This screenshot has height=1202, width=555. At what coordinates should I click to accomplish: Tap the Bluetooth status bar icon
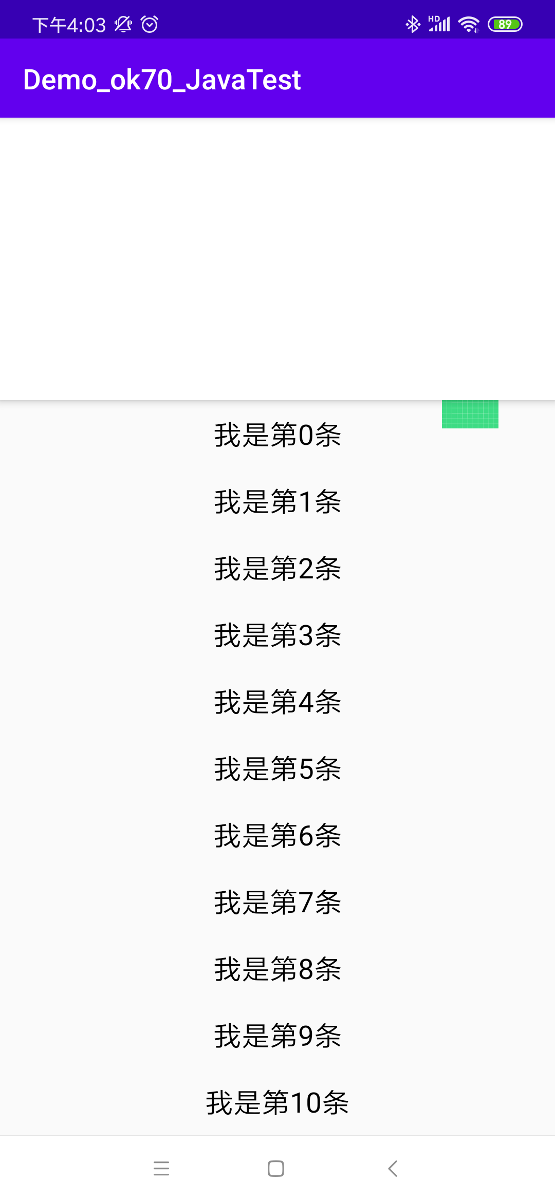coord(413,24)
